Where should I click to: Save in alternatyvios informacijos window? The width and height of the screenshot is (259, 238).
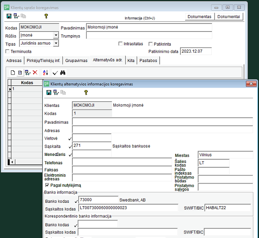[x=49, y=93]
